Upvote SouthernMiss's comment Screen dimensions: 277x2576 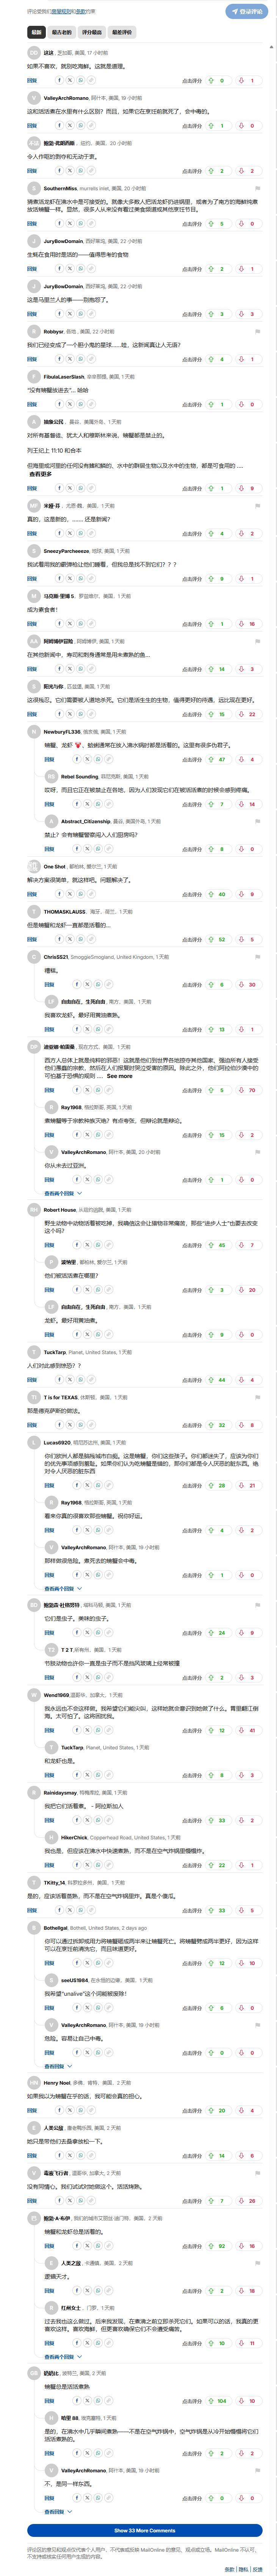pyautogui.click(x=211, y=224)
